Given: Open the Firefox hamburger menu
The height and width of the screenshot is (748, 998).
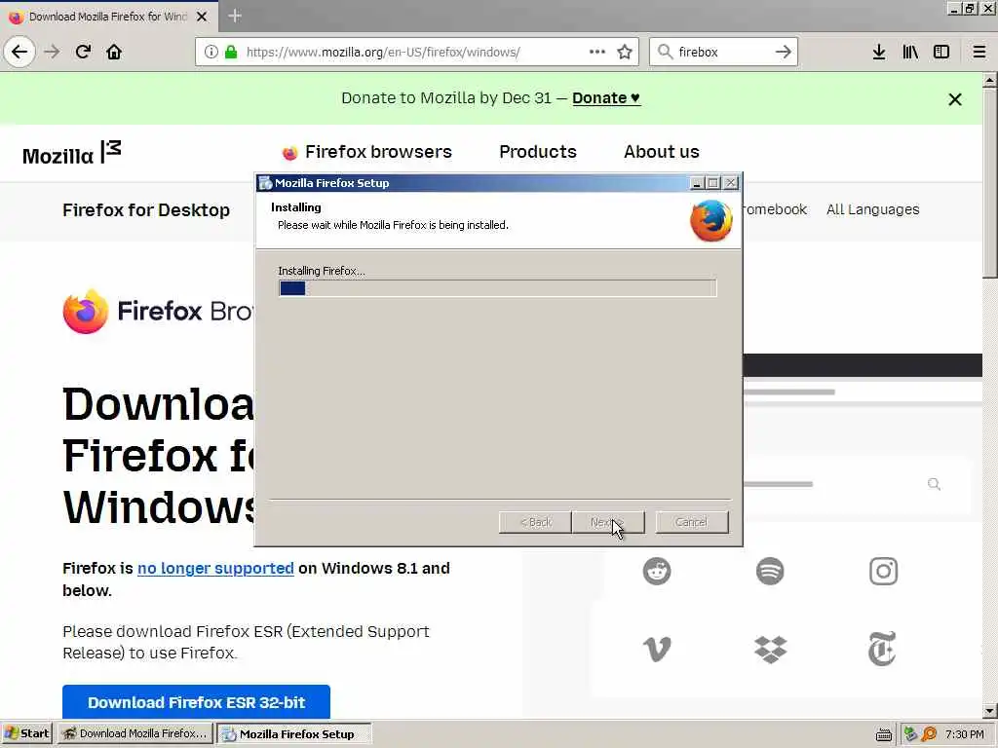Looking at the screenshot, I should [979, 52].
